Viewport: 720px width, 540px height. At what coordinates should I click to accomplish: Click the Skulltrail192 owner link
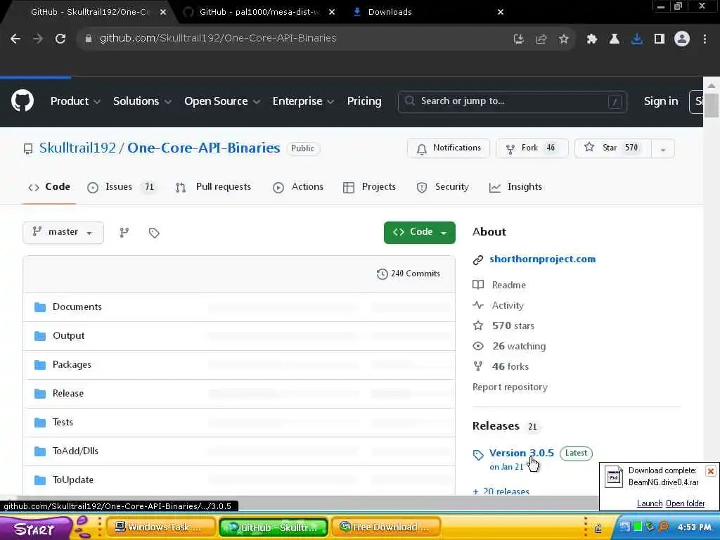[x=77, y=148]
